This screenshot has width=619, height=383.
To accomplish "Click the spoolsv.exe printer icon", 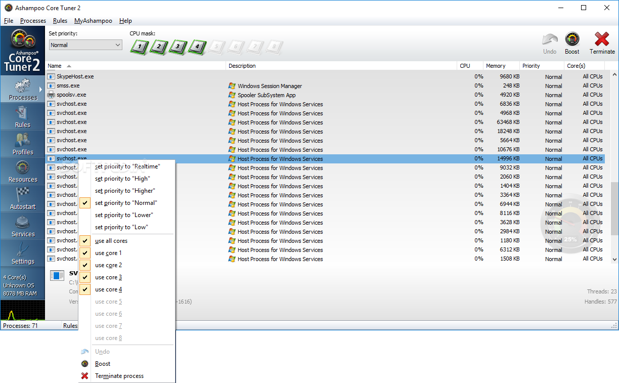I will 51,95.
